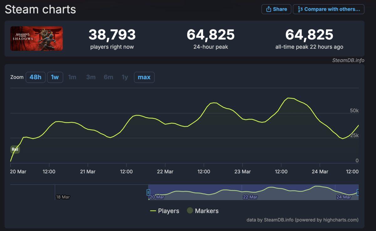The width and height of the screenshot is (376, 231).
Task: Click the left navigator range handle
Action: (x=148, y=193)
